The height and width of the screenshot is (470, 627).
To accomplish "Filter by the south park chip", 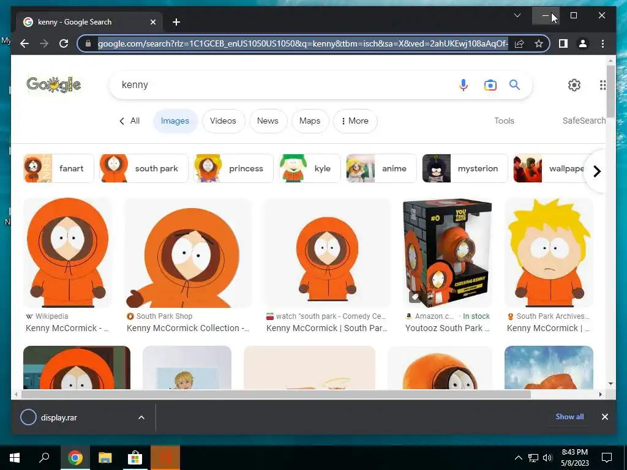I will pyautogui.click(x=143, y=168).
